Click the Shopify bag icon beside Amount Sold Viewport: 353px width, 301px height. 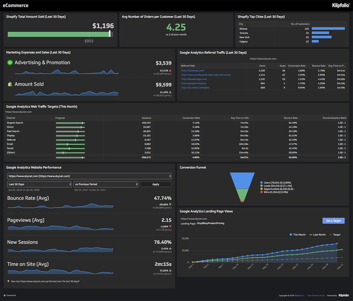pos(10,84)
